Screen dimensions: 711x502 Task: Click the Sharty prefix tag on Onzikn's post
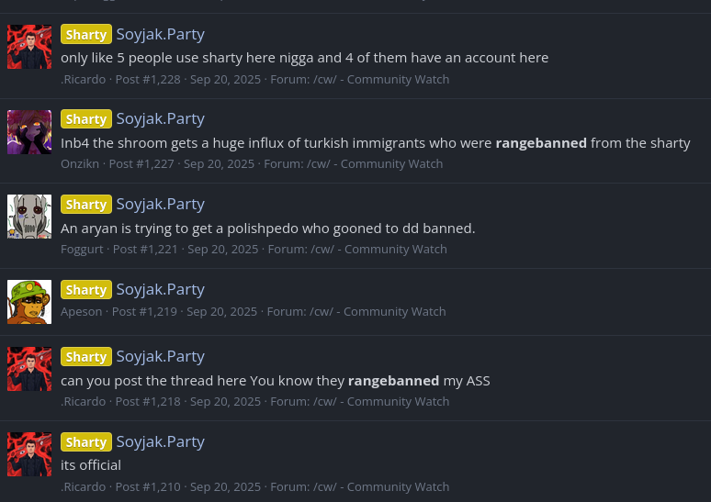[86, 119]
